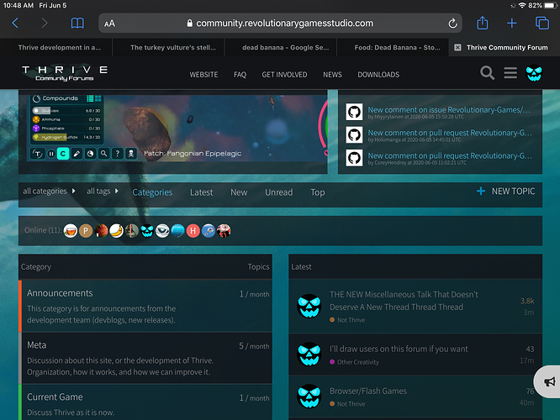Click GitHub icon beside issue comment

pos(354,112)
